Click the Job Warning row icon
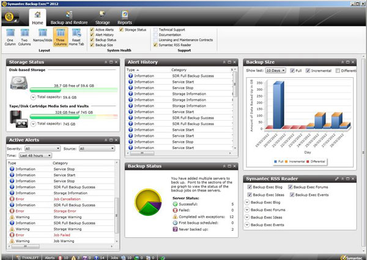This screenshot has width=367, height=260. coord(12,241)
